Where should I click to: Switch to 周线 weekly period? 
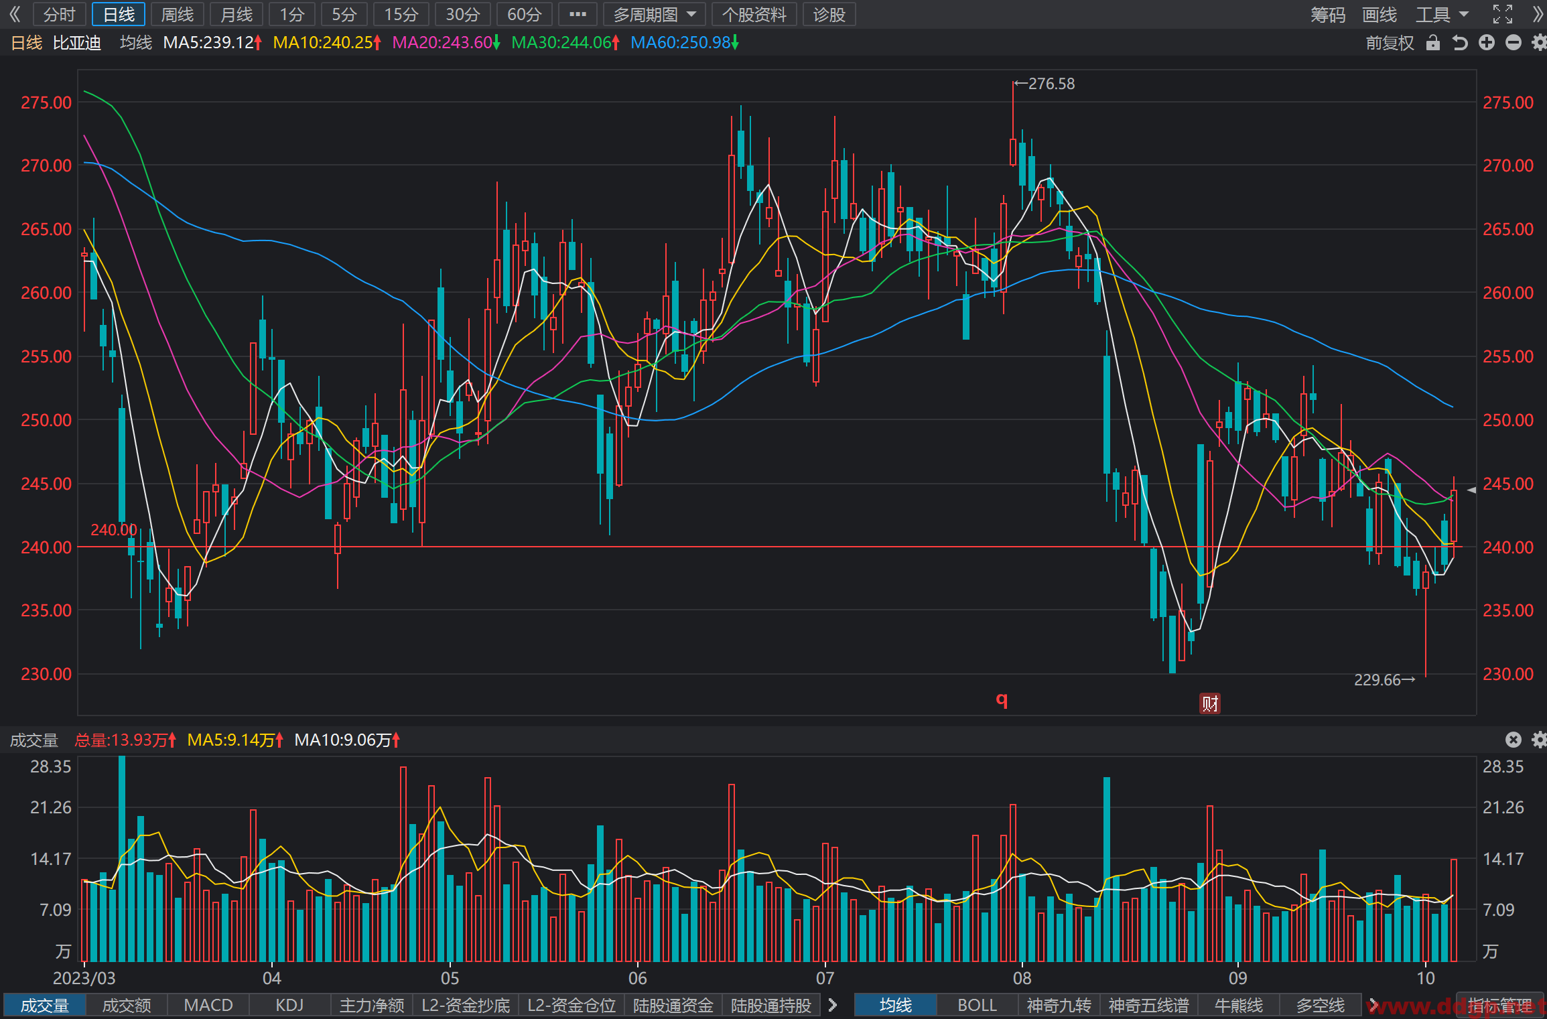click(178, 14)
